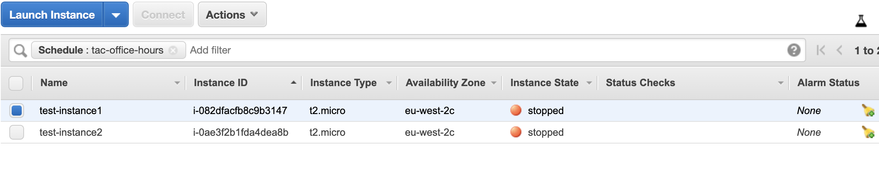Go to first page of results

pos(820,50)
